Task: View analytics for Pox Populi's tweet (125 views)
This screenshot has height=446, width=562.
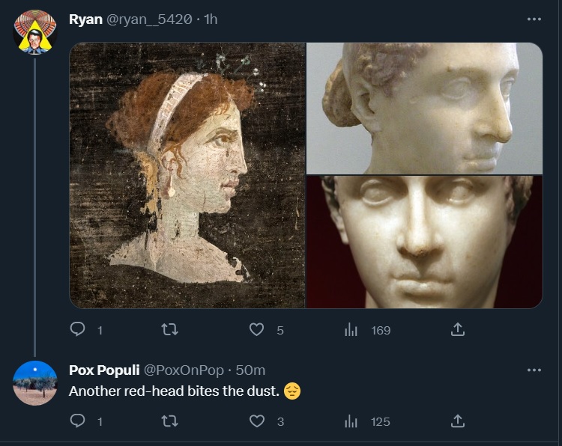Action: 351,421
